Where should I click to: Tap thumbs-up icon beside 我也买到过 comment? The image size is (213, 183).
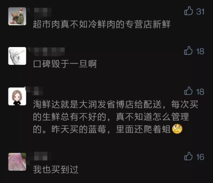point(188,156)
